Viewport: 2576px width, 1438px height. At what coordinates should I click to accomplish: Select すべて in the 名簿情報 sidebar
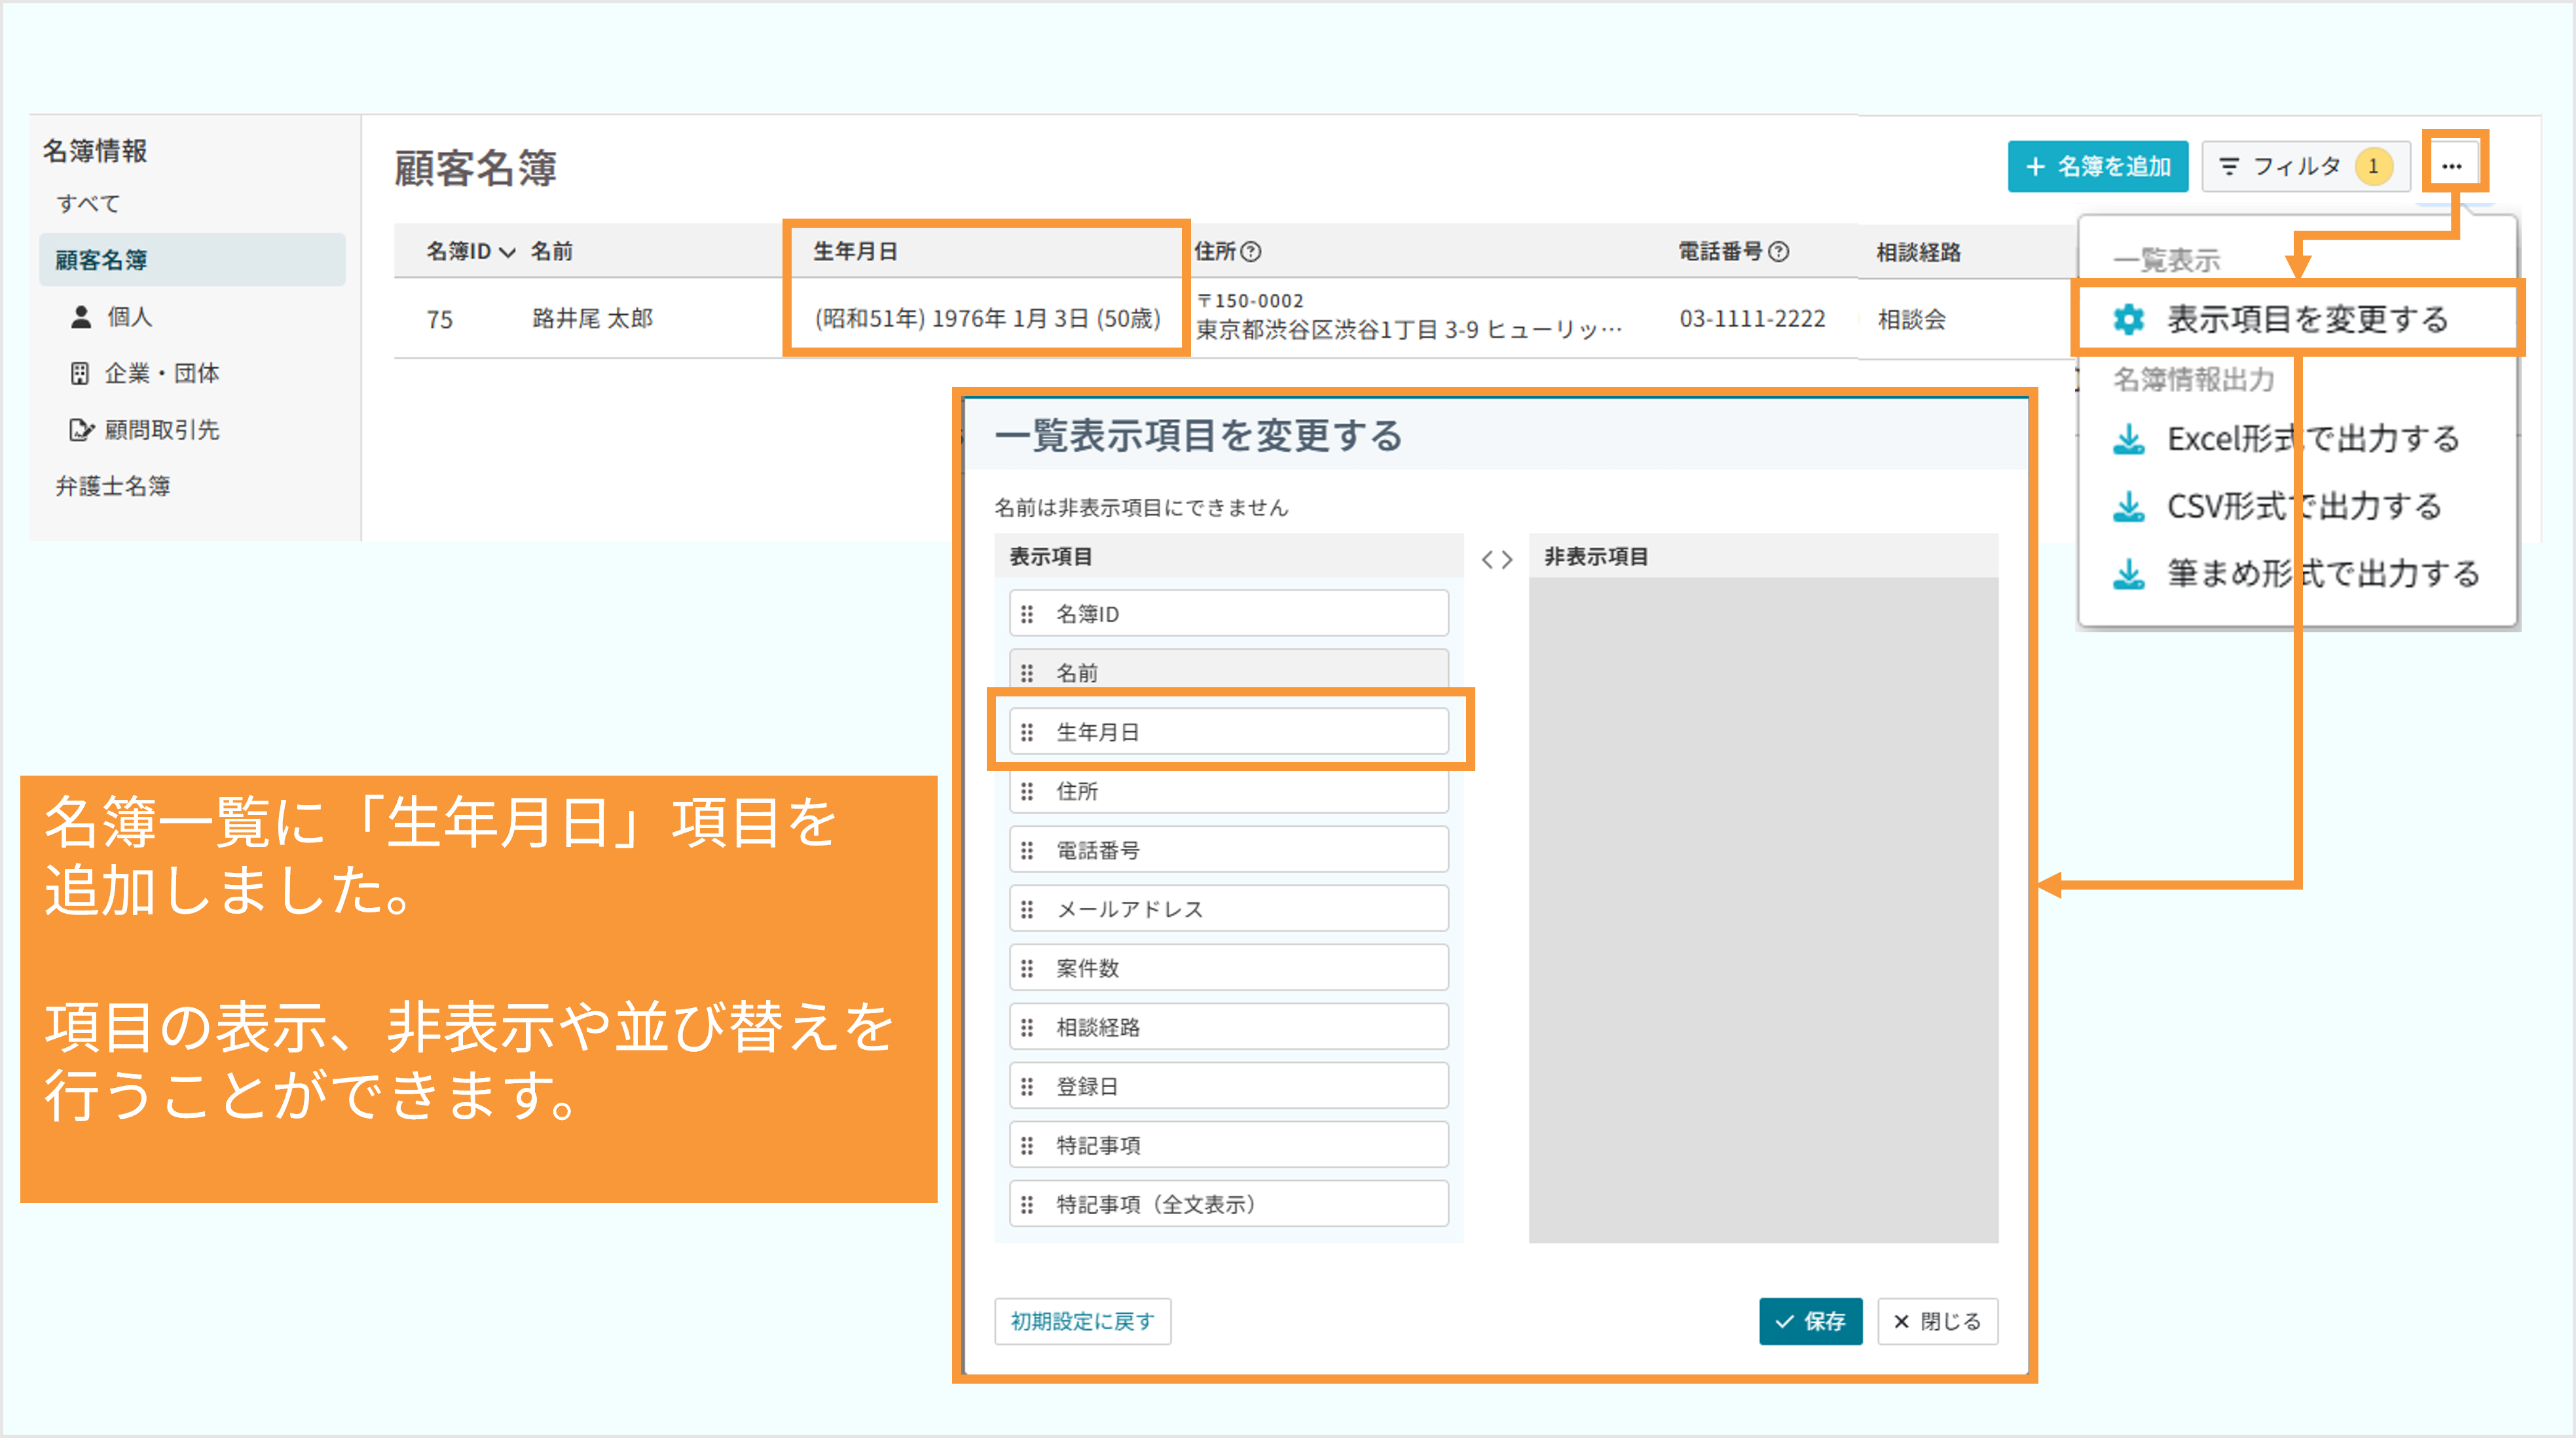(88, 204)
